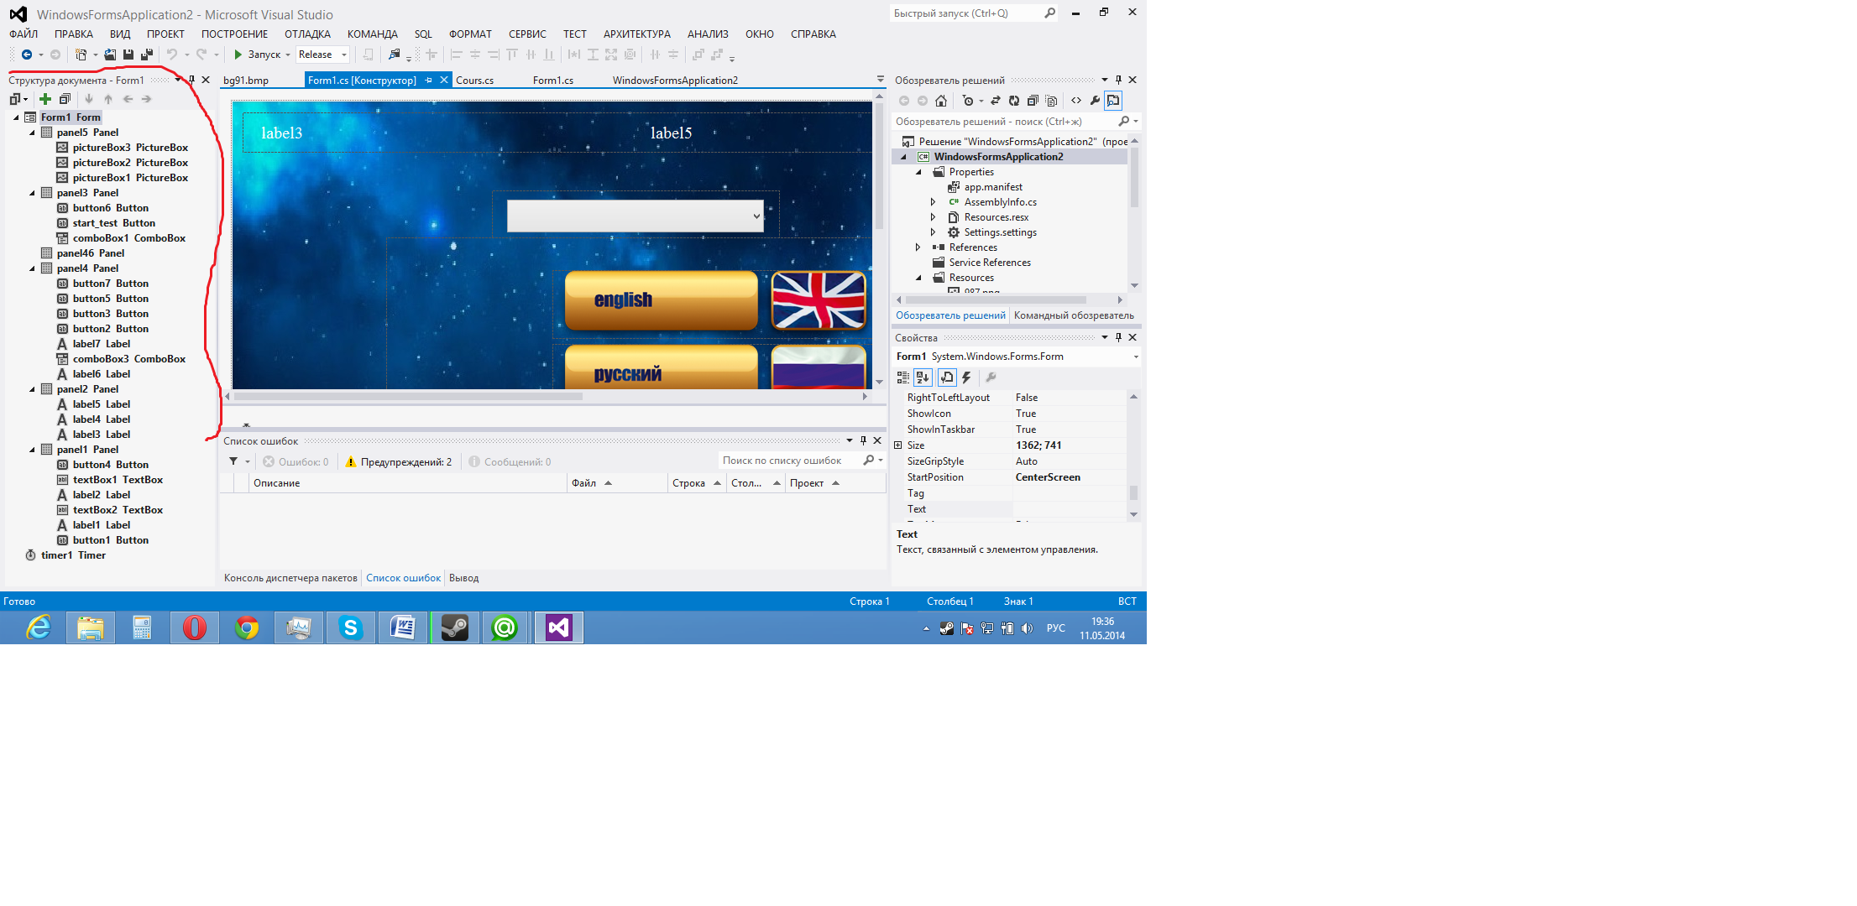
Task: Sort the error list by Описание column
Action: [408, 483]
